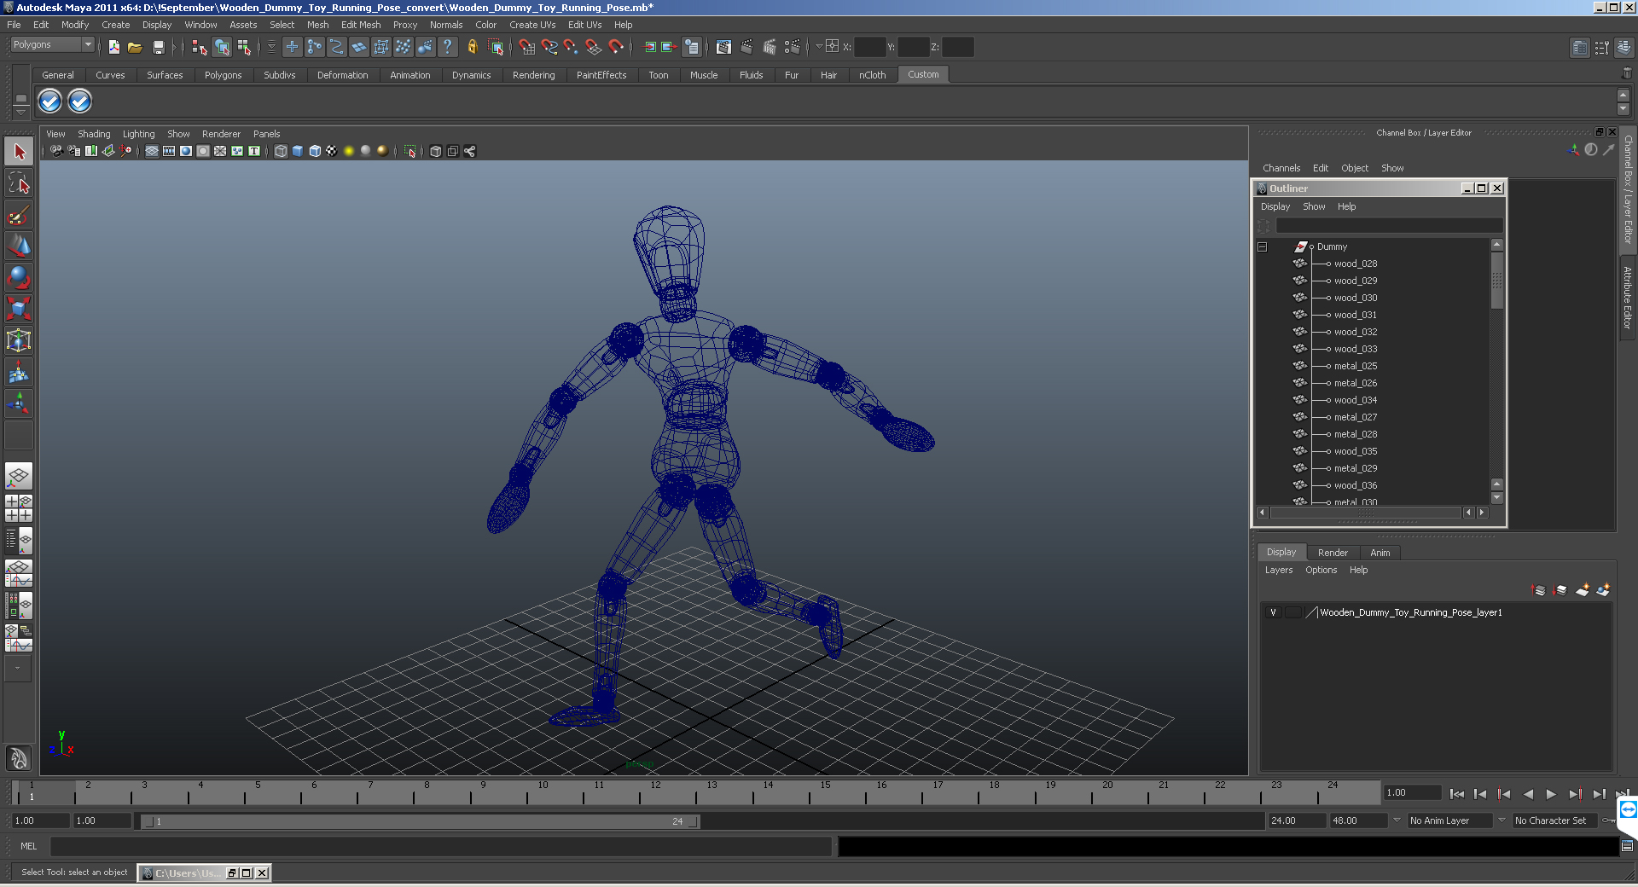Toggle visibility V of Wooden_Dummy layer

click(x=1273, y=612)
